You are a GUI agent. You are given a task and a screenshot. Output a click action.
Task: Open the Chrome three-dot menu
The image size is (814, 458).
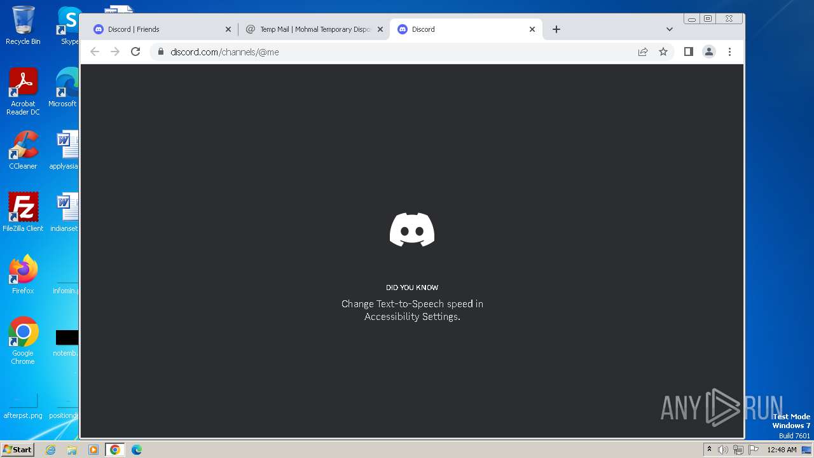pos(730,52)
